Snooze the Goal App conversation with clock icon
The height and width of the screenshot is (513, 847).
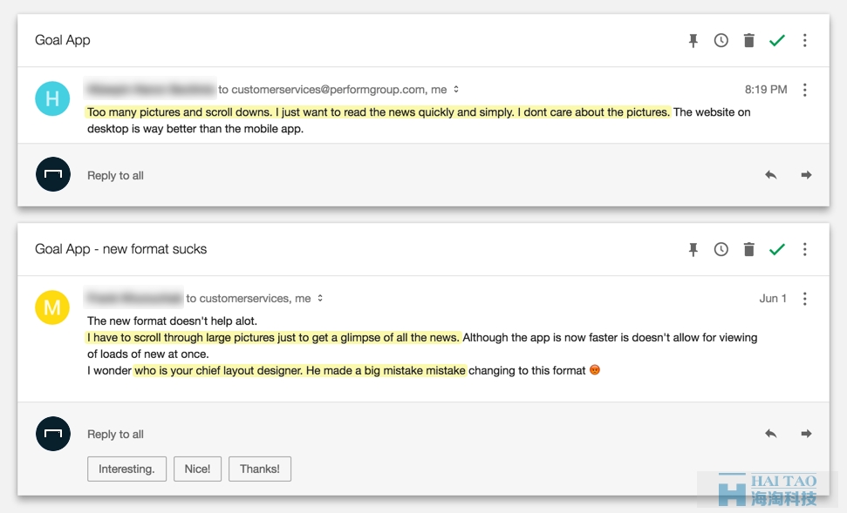[x=721, y=40]
